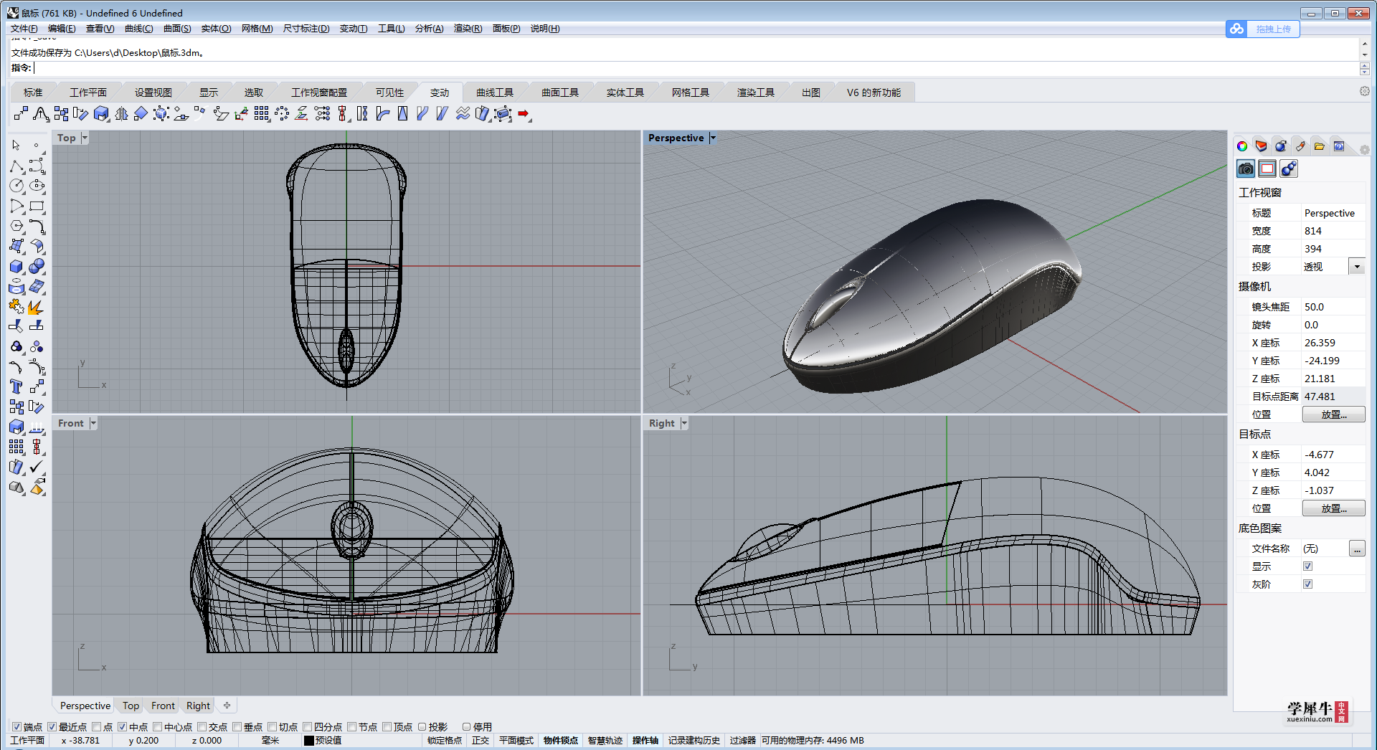
Task: Select the Rectangular Array tool in transform toolbar
Action: [x=262, y=114]
